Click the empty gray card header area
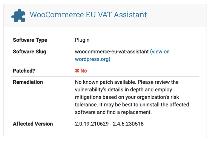Image resolution: width=213 pixels, height=141 pixels. coord(176,15)
